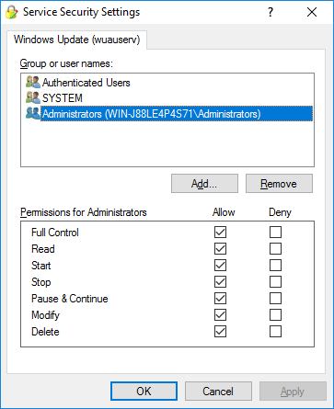Select Administrators (WIN-J88LE4P4S71\Administrators) entry
The image size is (334, 409).
tap(177, 114)
